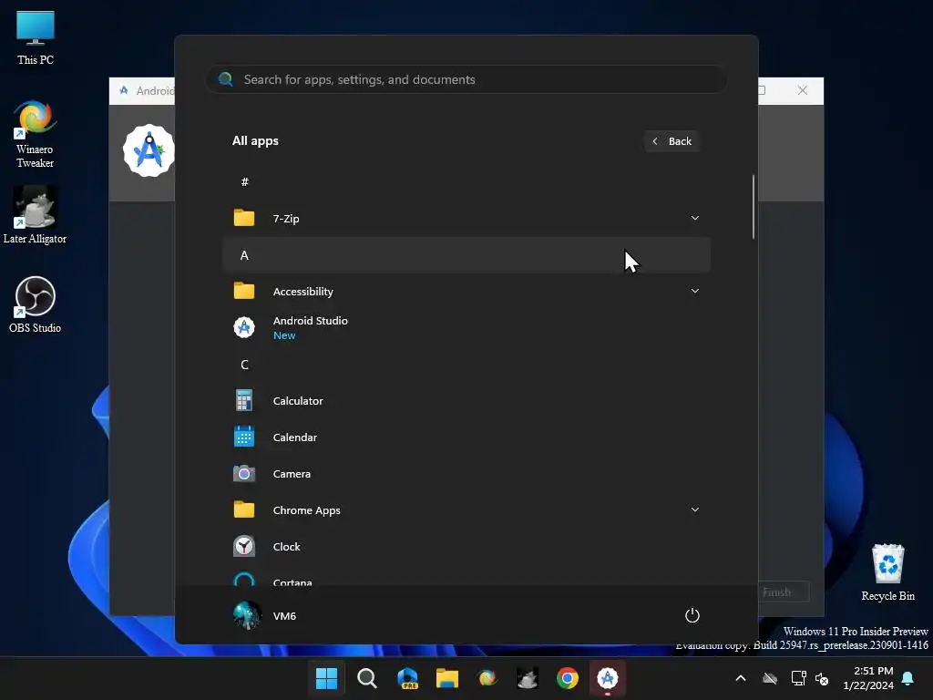Open Google Chrome from the taskbar

tap(567, 678)
